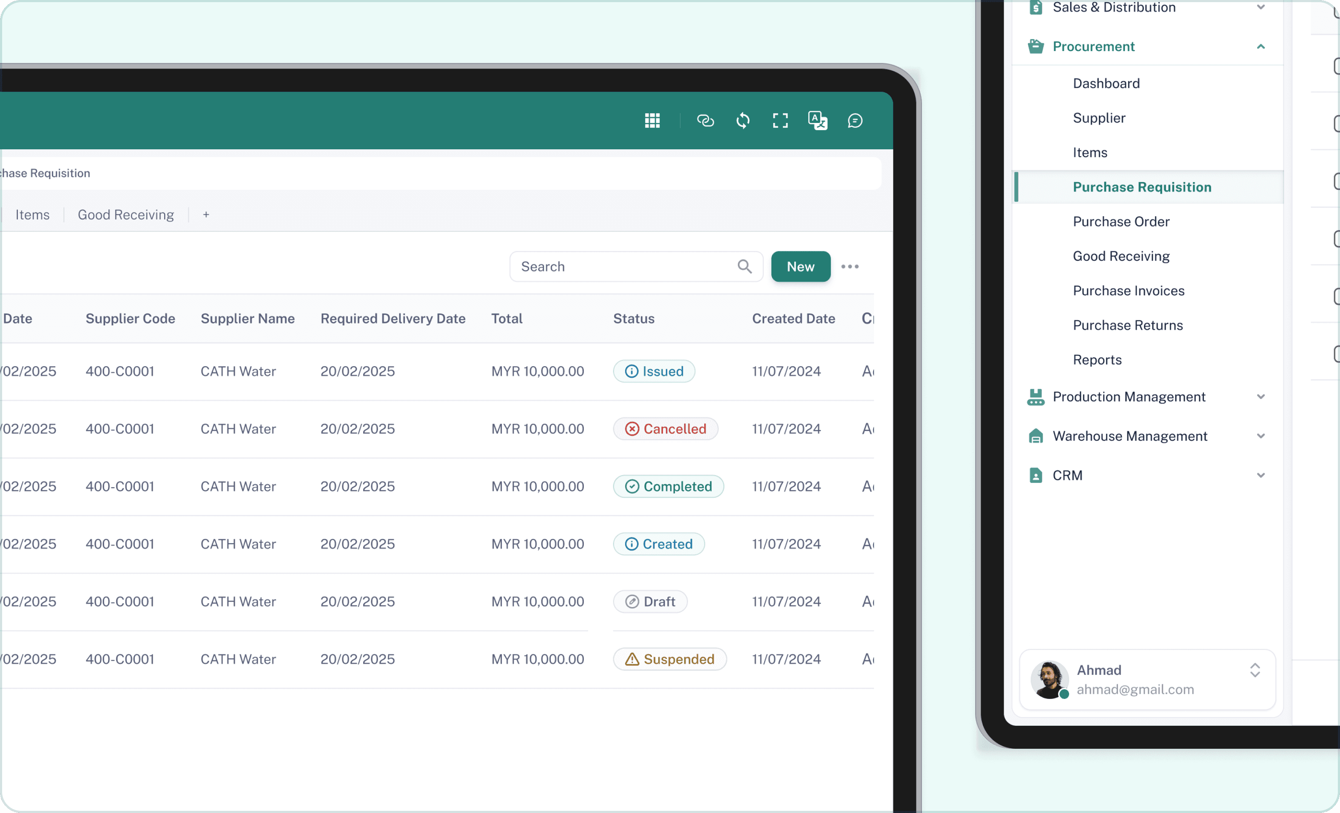Click Ahmad's profile avatar

[x=1050, y=679]
